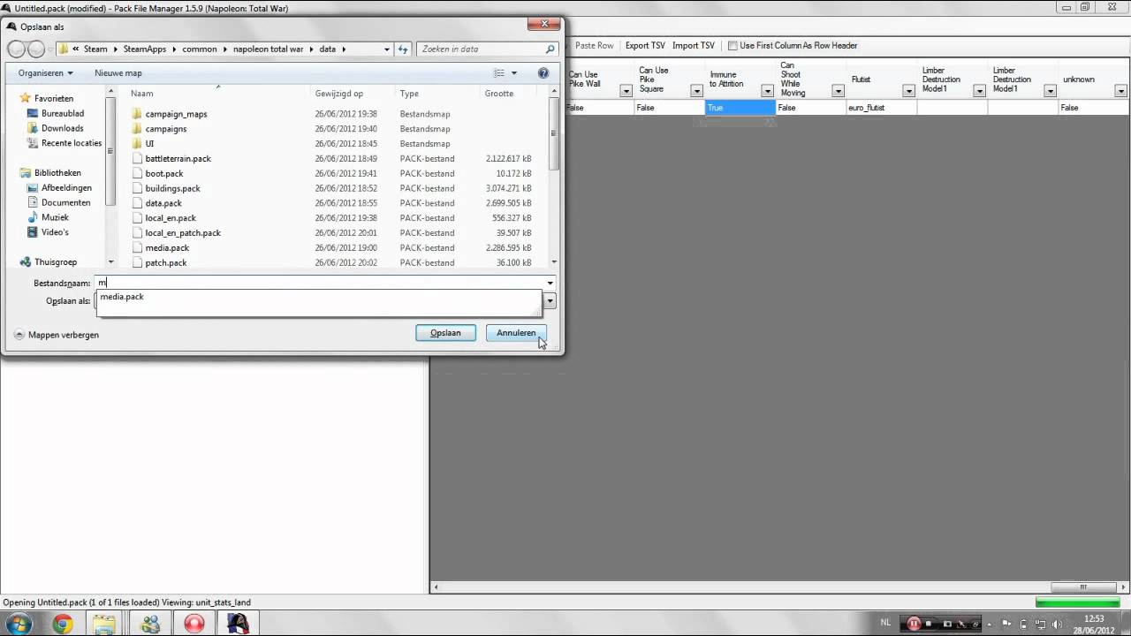The image size is (1131, 636).
Task: Click the Nieuwe map button
Action: [x=118, y=73]
